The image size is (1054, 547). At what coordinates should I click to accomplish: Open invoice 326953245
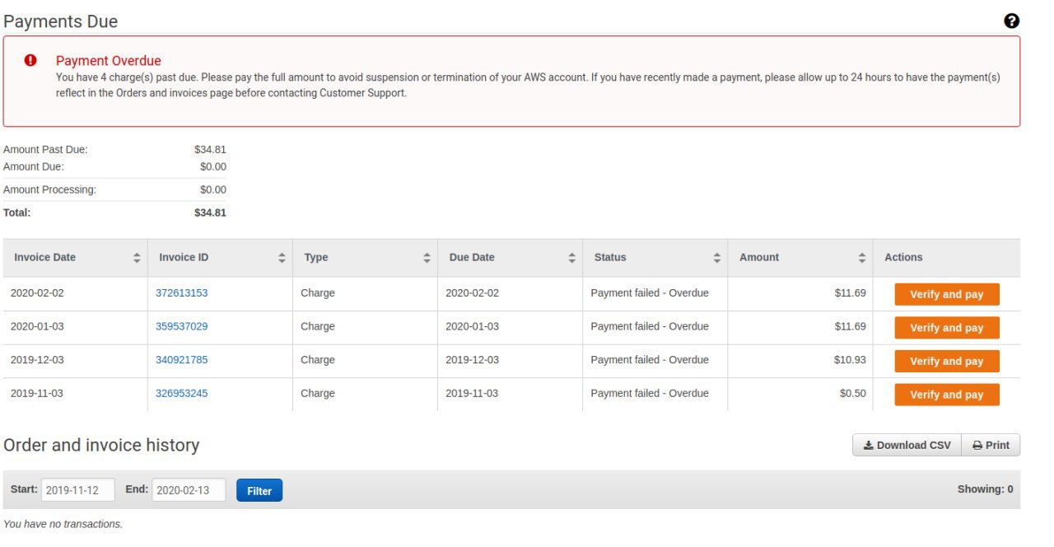tap(181, 394)
